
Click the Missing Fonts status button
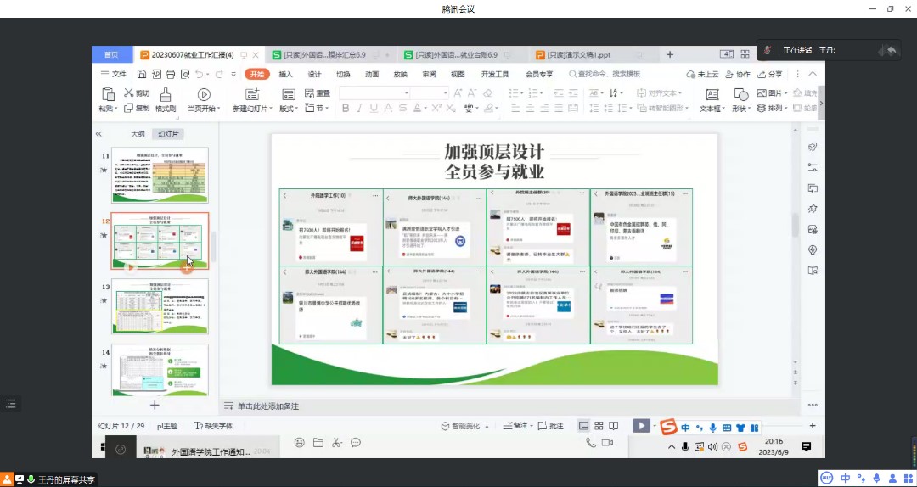[213, 426]
